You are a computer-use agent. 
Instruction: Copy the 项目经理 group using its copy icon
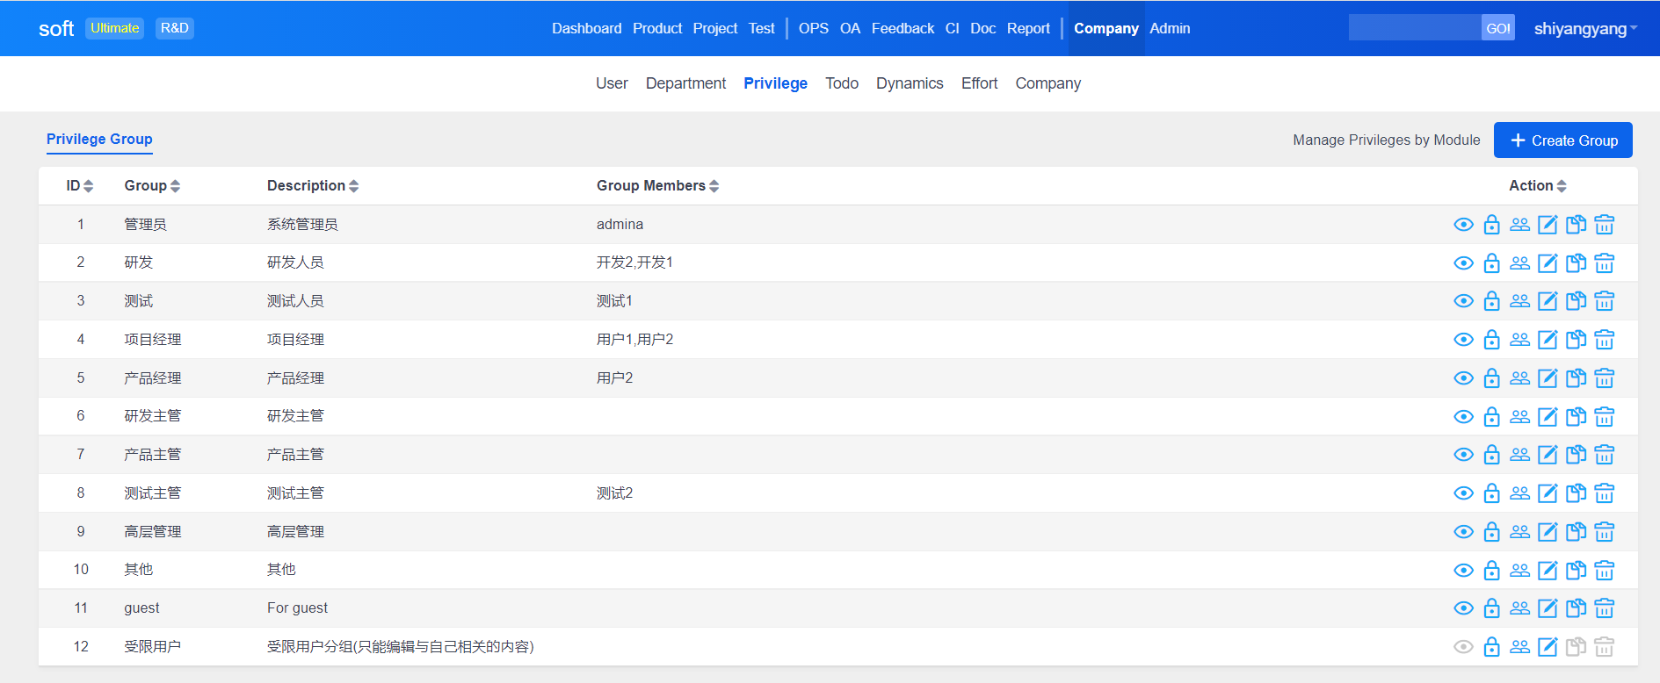pyautogui.click(x=1576, y=340)
